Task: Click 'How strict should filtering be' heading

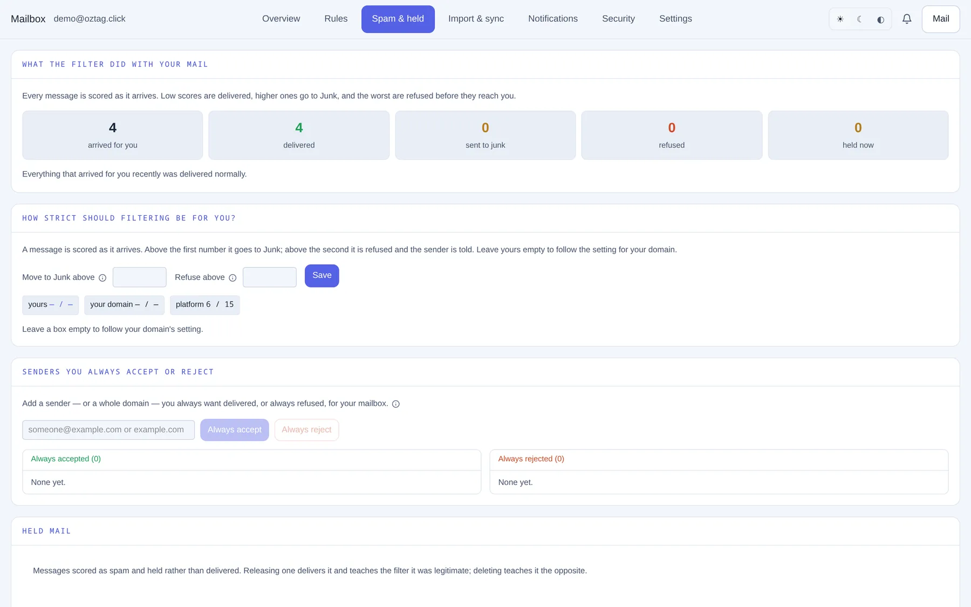Action: [129, 219]
